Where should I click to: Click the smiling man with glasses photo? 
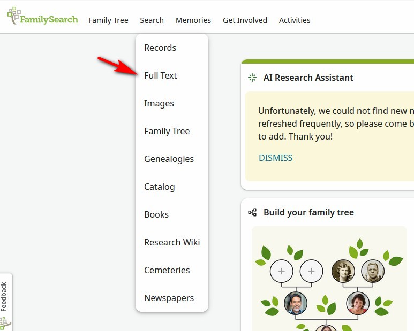[296, 303]
